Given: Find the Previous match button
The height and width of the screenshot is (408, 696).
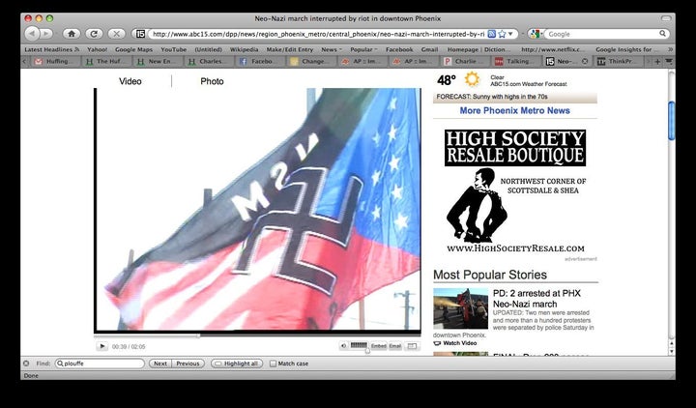Looking at the screenshot, I should pyautogui.click(x=188, y=364).
